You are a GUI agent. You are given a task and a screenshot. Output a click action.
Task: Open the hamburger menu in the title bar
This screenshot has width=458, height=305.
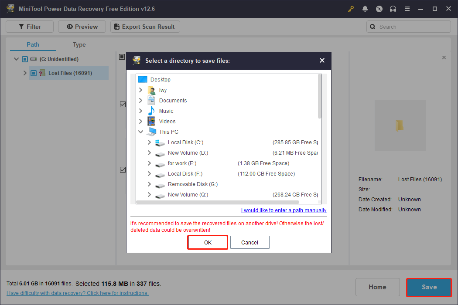click(x=407, y=8)
